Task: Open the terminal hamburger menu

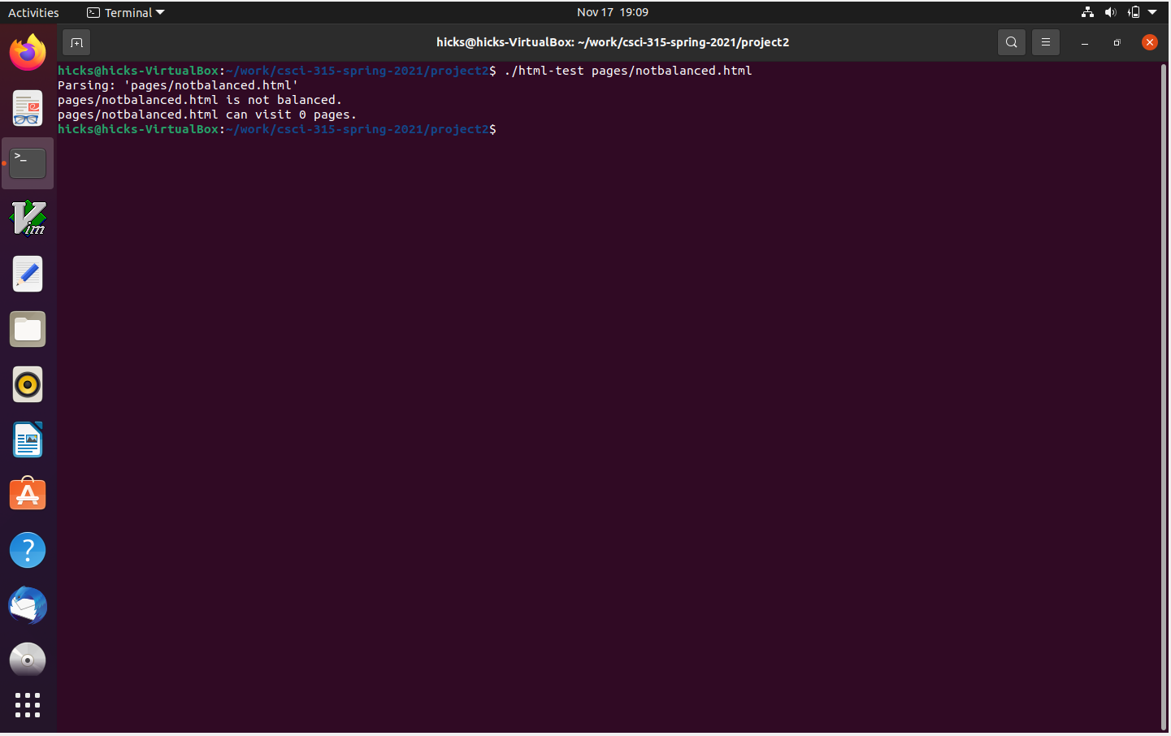Action: pos(1046,42)
